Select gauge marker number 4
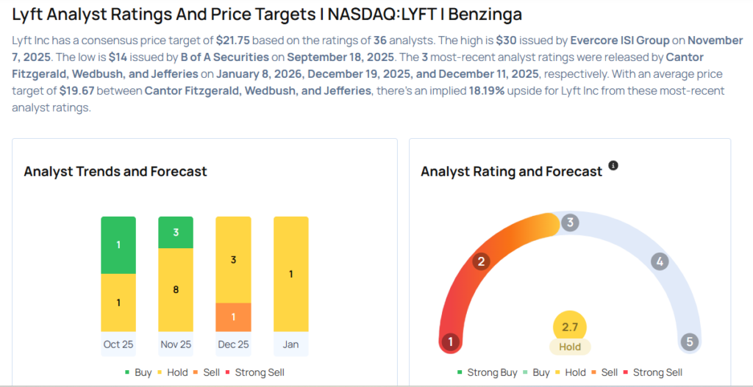The height and width of the screenshot is (387, 753). [660, 261]
